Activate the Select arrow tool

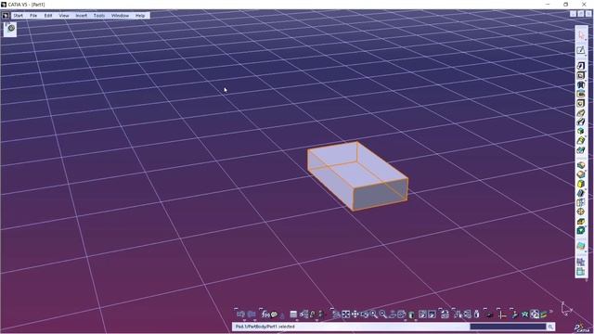click(581, 35)
